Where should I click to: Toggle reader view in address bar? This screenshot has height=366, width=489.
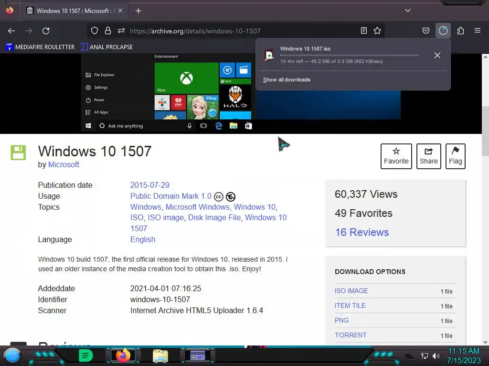[363, 31]
